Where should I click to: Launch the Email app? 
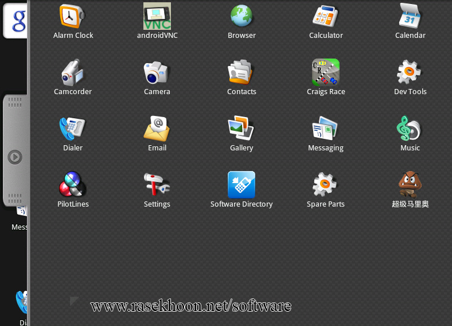pos(157,129)
